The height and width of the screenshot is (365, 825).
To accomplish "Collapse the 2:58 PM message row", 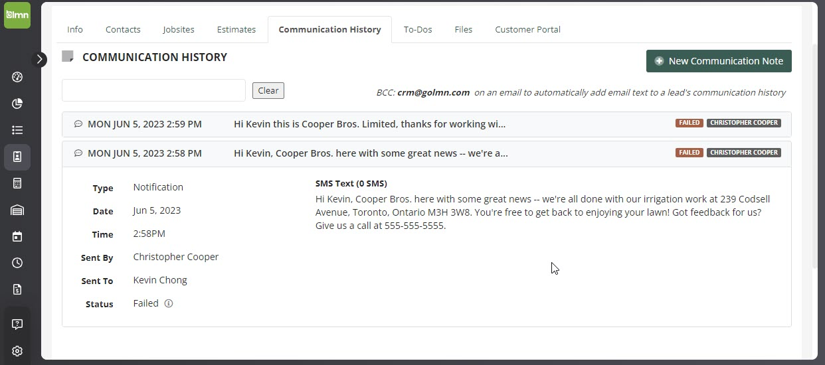I will tap(426, 153).
